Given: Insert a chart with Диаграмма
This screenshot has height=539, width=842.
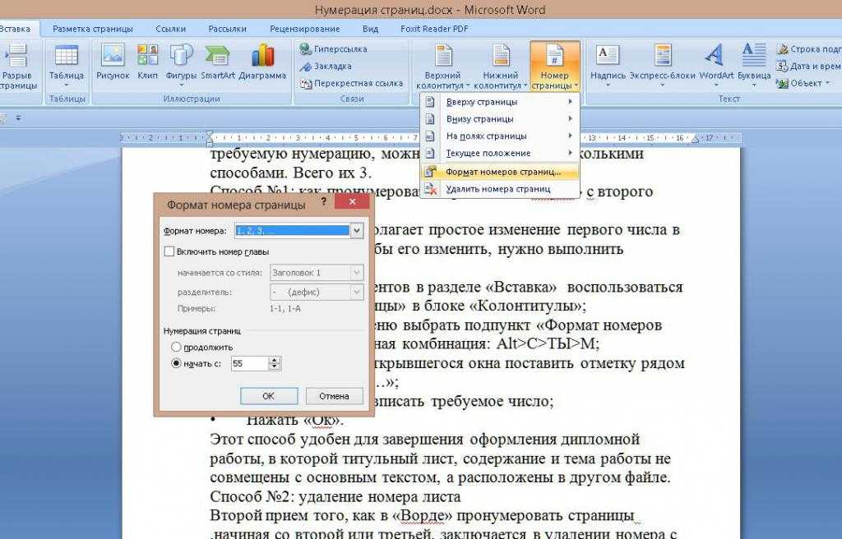Looking at the screenshot, I should coord(262,62).
